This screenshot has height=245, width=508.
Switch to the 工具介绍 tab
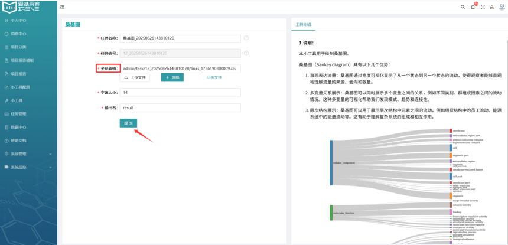point(303,25)
